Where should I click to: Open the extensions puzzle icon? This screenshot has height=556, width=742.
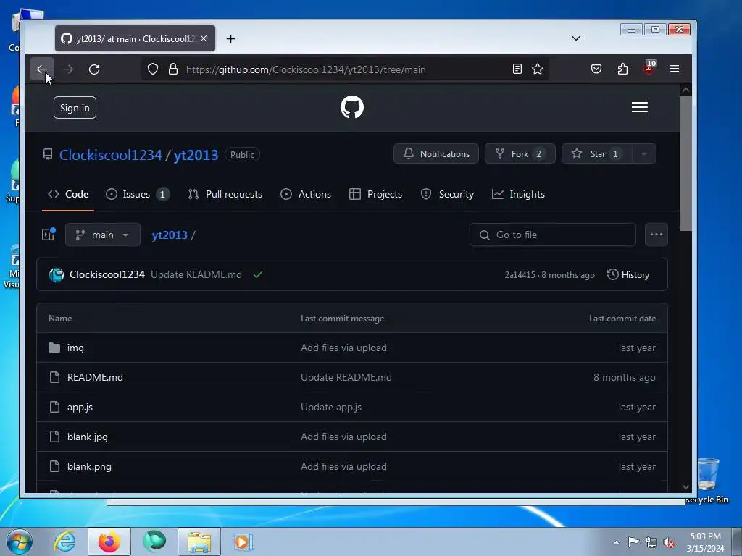click(x=622, y=69)
